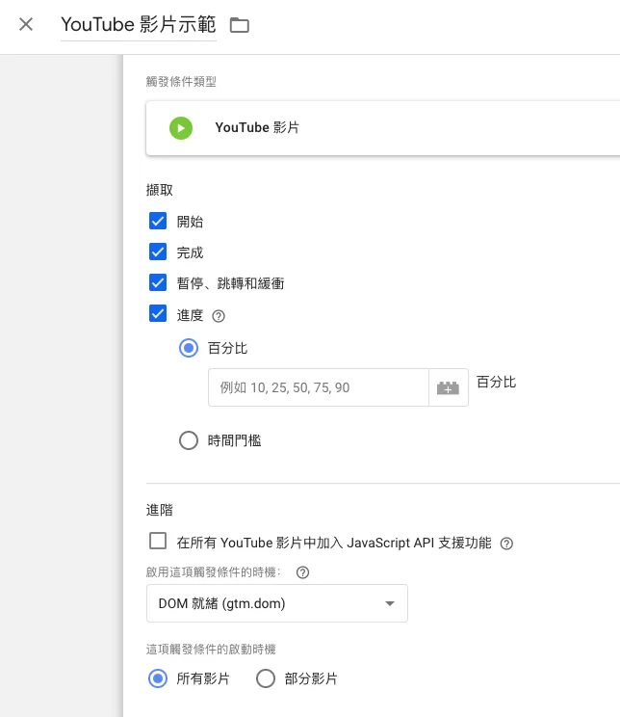The height and width of the screenshot is (717, 620).
Task: Click the 進階 section heading
Action: 160,510
